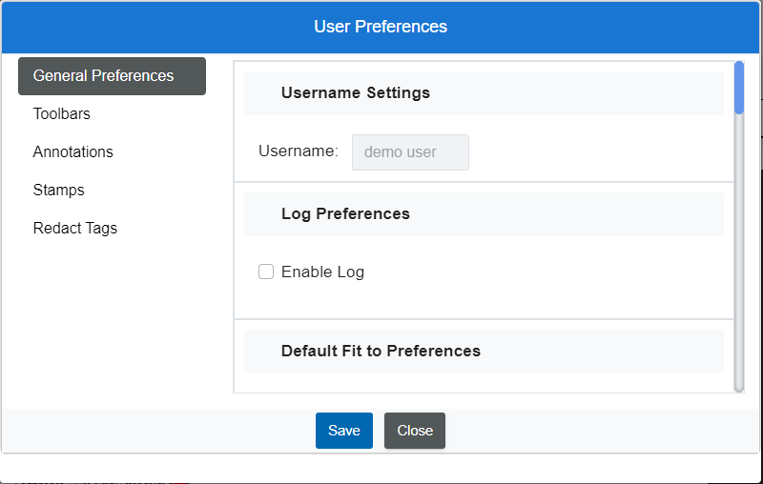This screenshot has width=763, height=484.
Task: Click the Username Settings heading
Action: click(x=356, y=92)
